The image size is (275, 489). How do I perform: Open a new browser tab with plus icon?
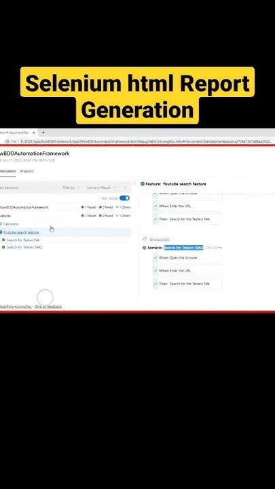[x=43, y=132]
